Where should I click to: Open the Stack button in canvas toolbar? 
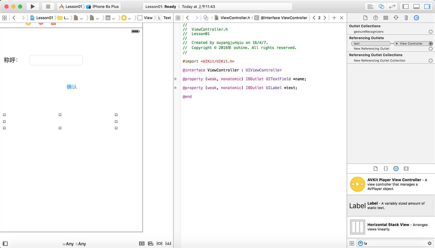(142, 244)
